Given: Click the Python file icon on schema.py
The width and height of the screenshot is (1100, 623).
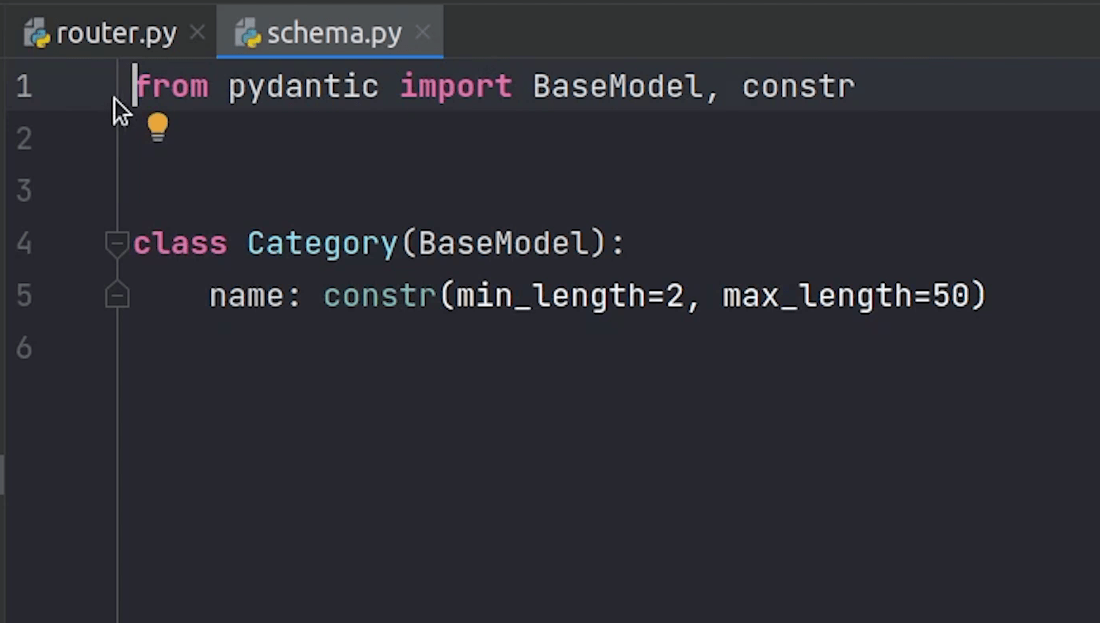Looking at the screenshot, I should click(x=248, y=34).
